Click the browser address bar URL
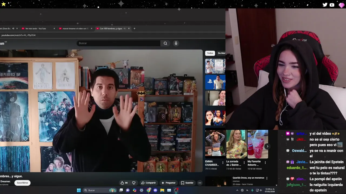346x194 pixels. 18,35
